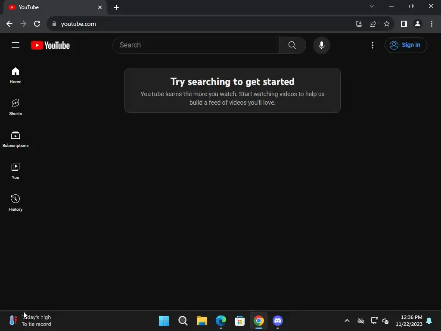Open YouTube settings three-dot menu
The width and height of the screenshot is (441, 331).
373,45
